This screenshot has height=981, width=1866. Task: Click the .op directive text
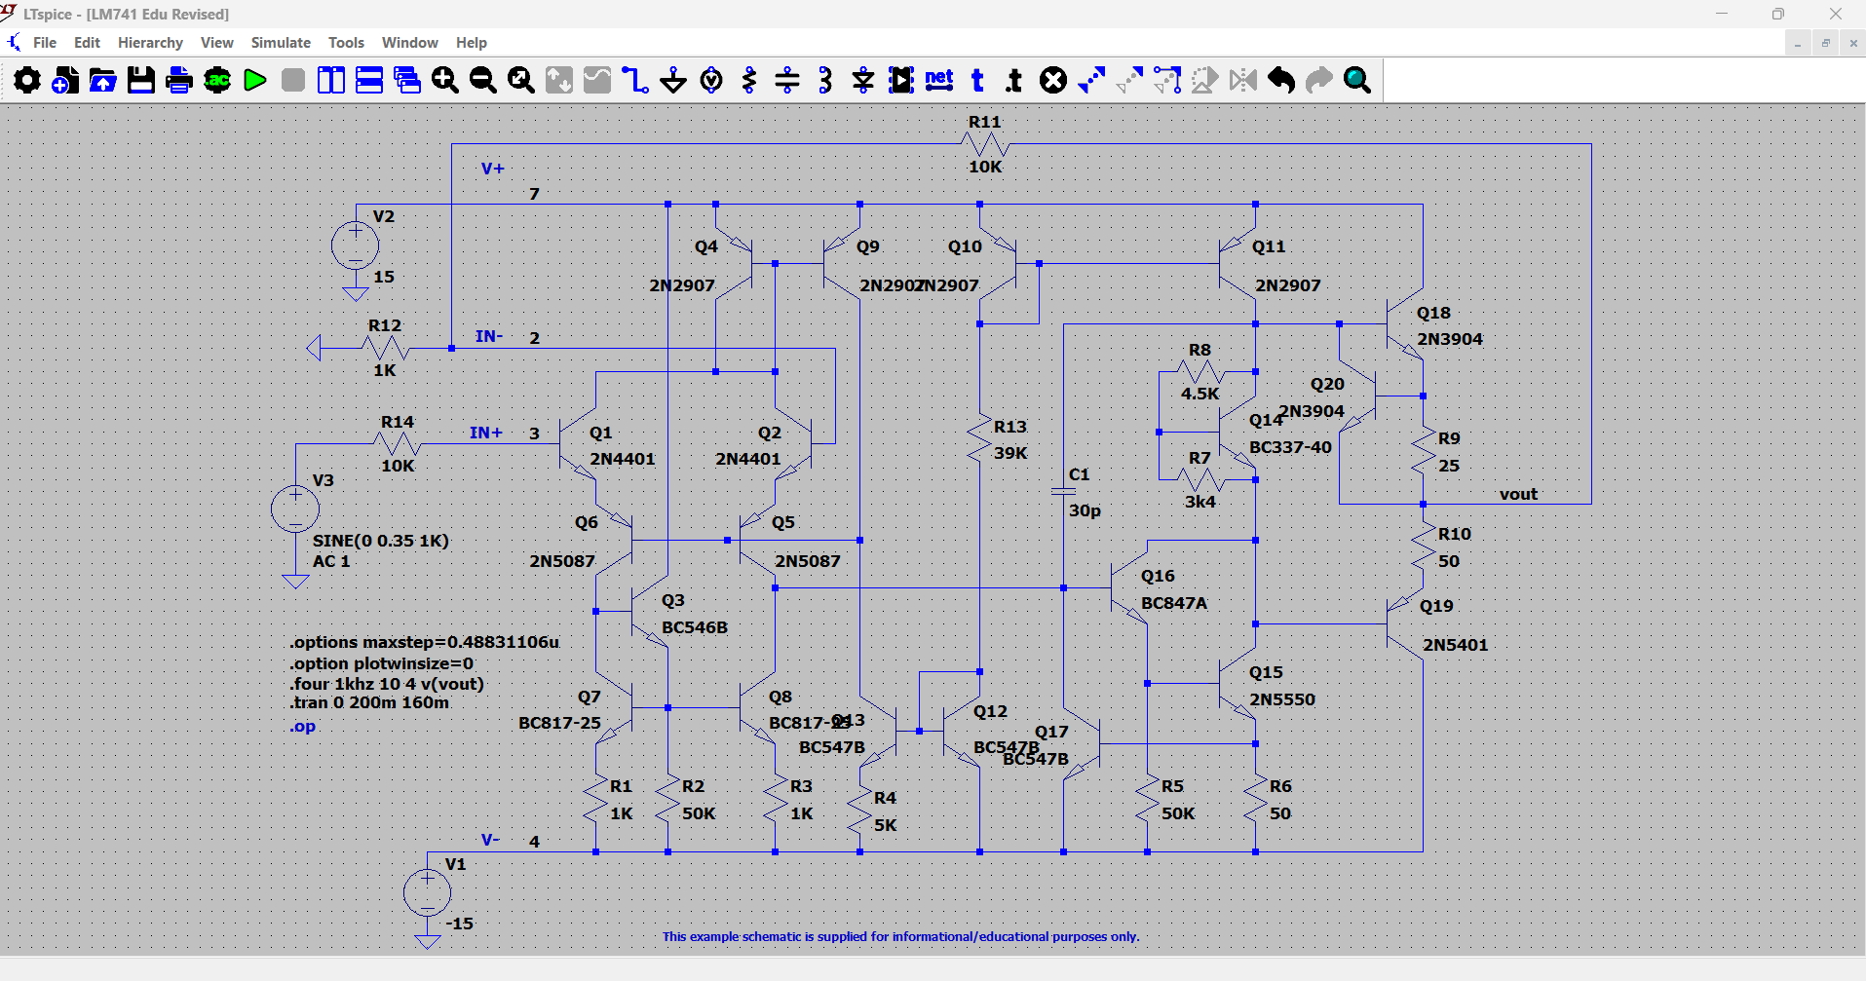[303, 727]
